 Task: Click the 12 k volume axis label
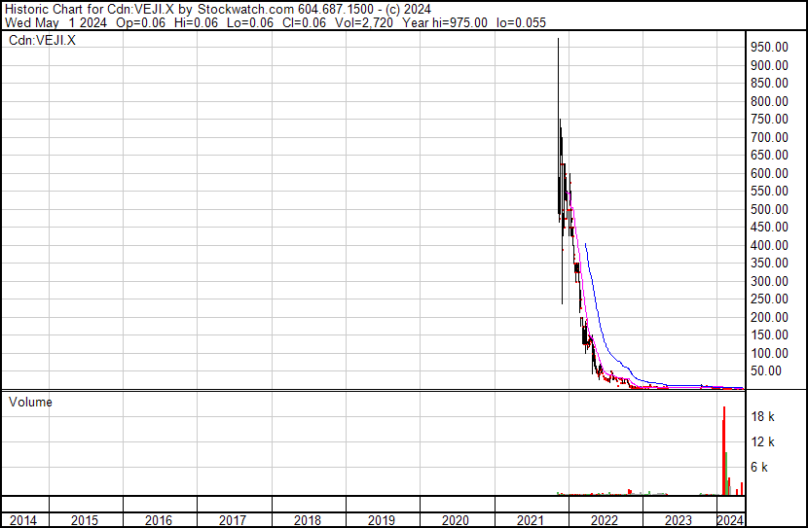coord(762,442)
